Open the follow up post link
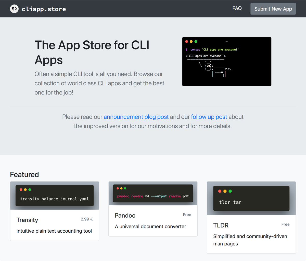Image resolution: width=306 pixels, height=261 pixels. click(x=209, y=117)
